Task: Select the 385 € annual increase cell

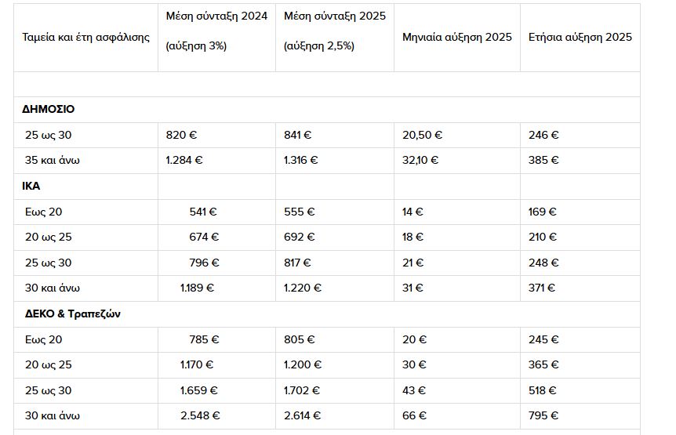Action: (x=580, y=160)
